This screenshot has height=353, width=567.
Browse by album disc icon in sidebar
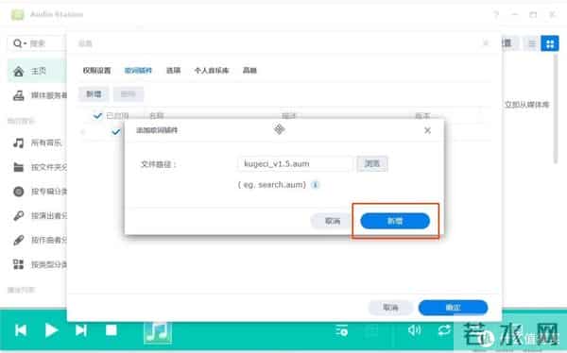pos(19,192)
